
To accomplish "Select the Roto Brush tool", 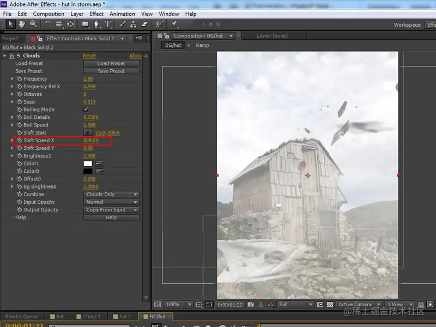I will point(159,24).
